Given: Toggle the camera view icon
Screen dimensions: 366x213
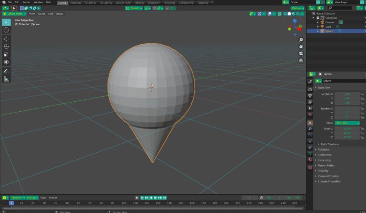Looking at the screenshot, I should [x=301, y=53].
